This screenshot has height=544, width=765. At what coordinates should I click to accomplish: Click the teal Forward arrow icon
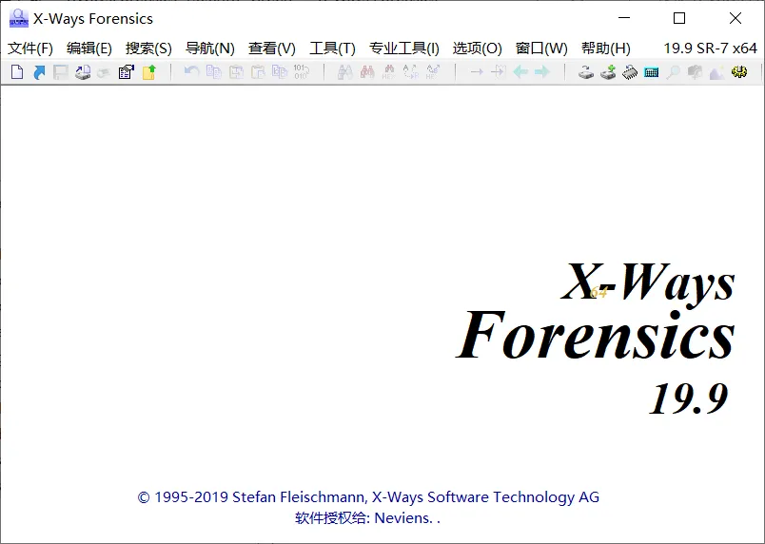pos(542,72)
